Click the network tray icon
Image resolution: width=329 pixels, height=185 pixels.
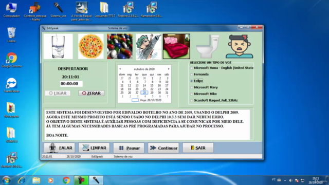pos(303,180)
